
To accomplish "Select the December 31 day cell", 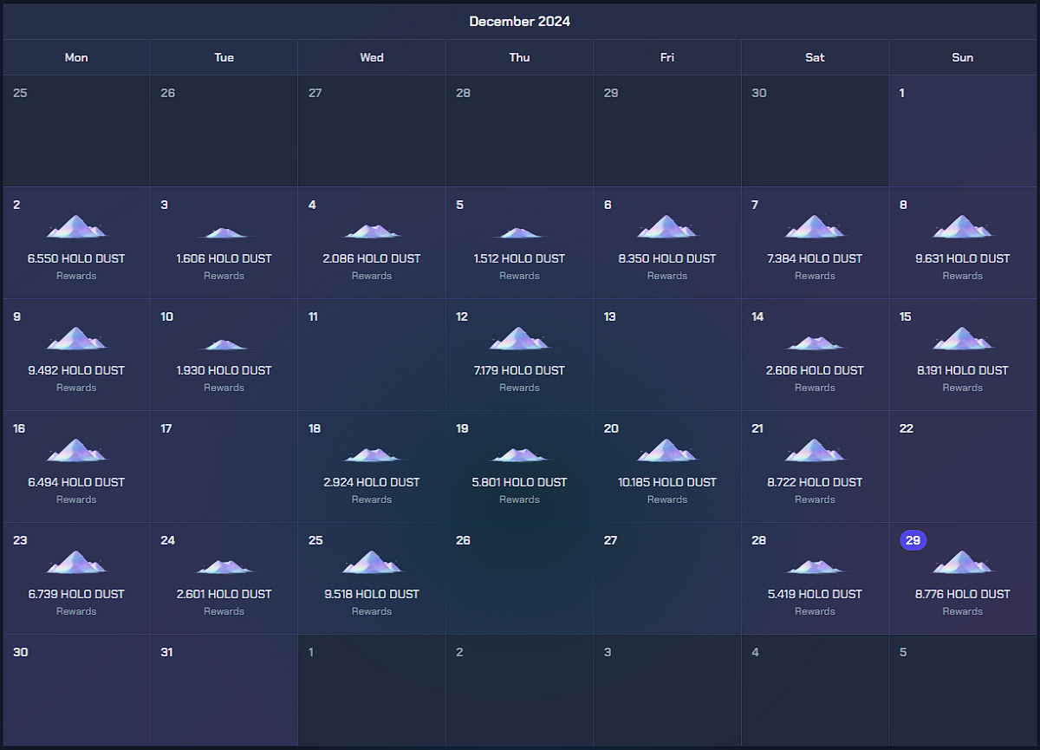I will point(224,690).
